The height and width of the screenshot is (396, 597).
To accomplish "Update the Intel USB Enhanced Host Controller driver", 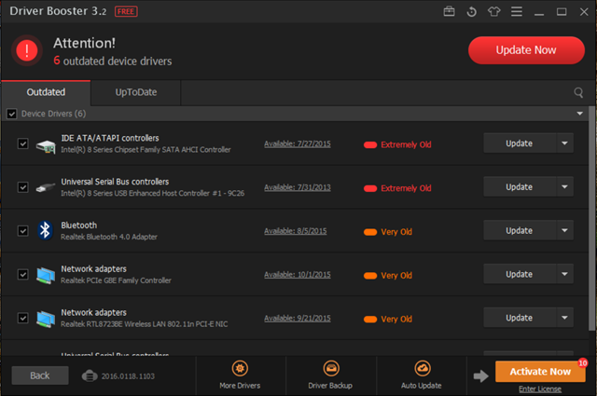I will pyautogui.click(x=520, y=186).
